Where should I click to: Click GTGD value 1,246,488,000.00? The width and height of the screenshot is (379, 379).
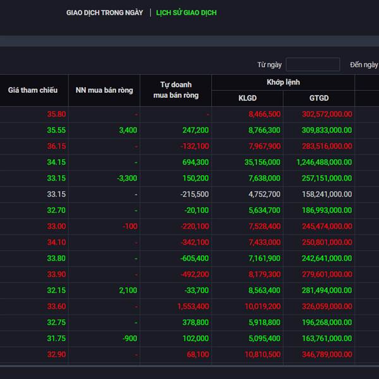[x=324, y=162]
